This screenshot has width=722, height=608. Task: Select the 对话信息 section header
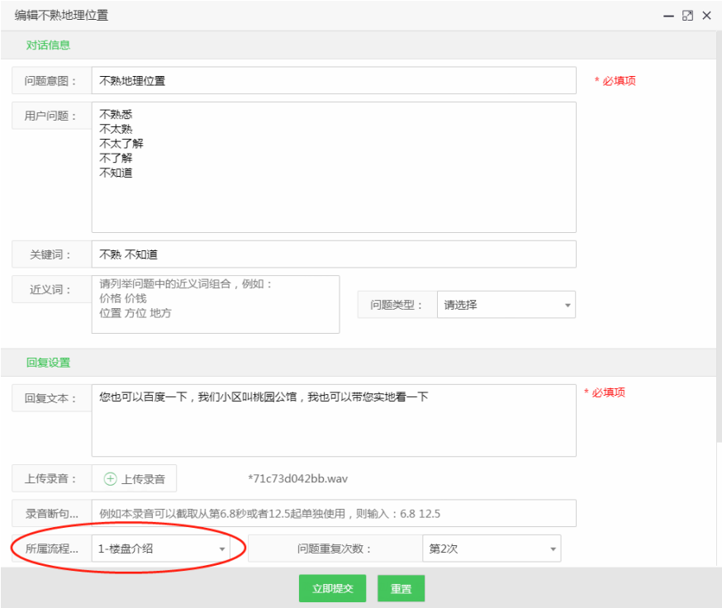(x=48, y=45)
